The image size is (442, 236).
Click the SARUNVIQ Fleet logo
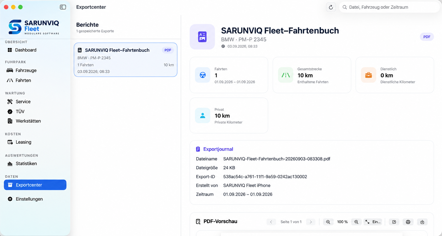click(34, 27)
